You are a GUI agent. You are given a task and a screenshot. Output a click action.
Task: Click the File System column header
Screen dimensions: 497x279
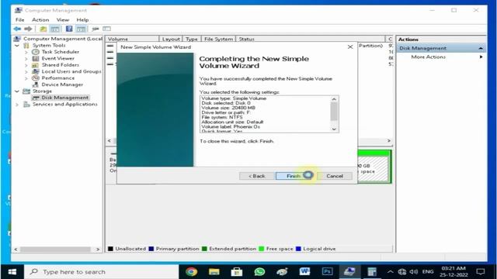click(x=218, y=39)
